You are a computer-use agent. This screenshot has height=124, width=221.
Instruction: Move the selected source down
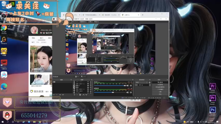coord(86,95)
